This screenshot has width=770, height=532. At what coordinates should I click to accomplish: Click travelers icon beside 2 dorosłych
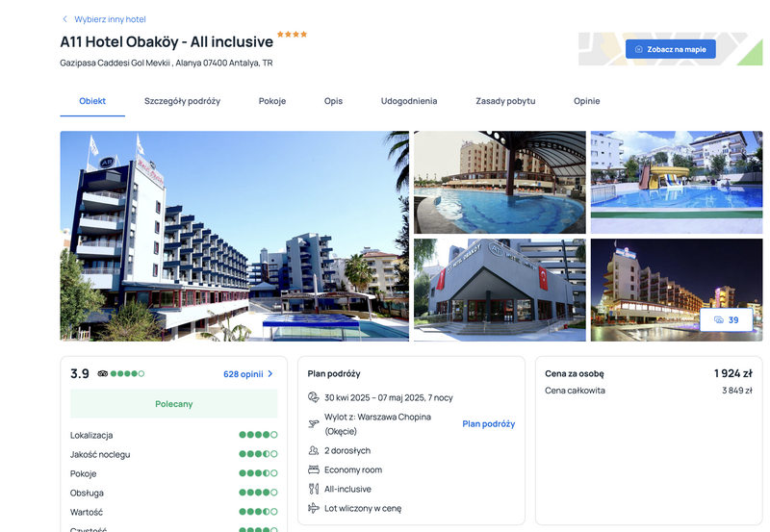pyautogui.click(x=314, y=450)
